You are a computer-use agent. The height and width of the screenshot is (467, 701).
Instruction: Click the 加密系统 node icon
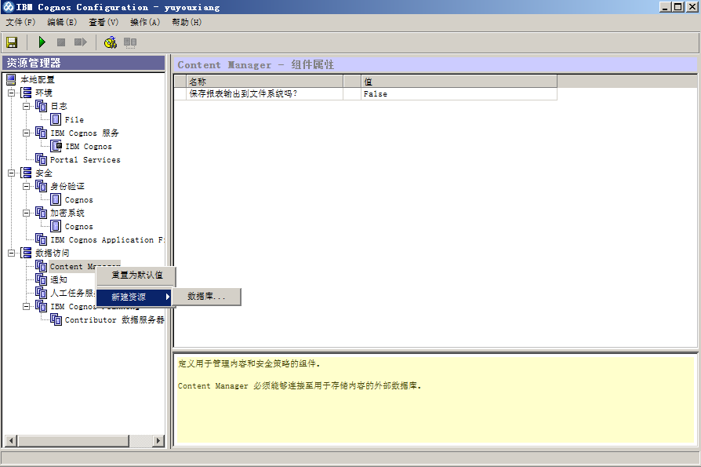tap(41, 213)
